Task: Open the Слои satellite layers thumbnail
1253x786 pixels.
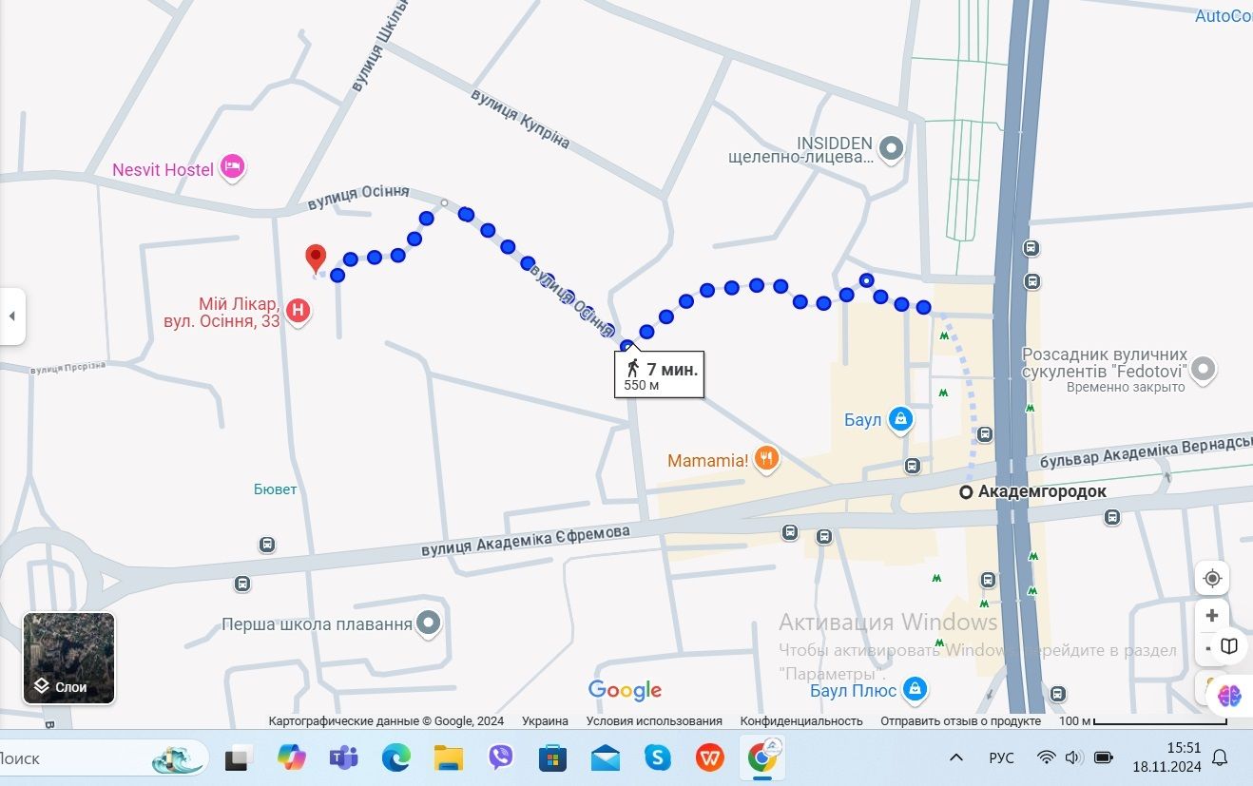Action: (x=69, y=658)
